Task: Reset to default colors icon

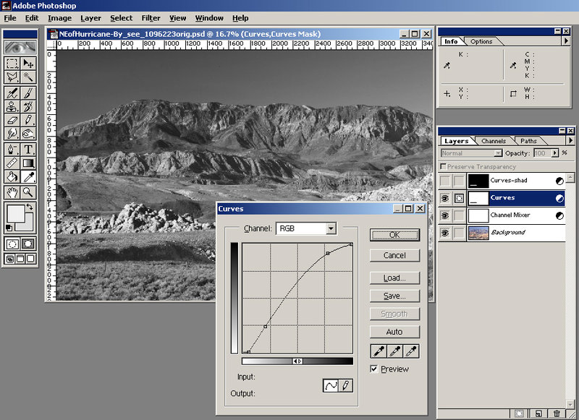Action: (x=9, y=228)
